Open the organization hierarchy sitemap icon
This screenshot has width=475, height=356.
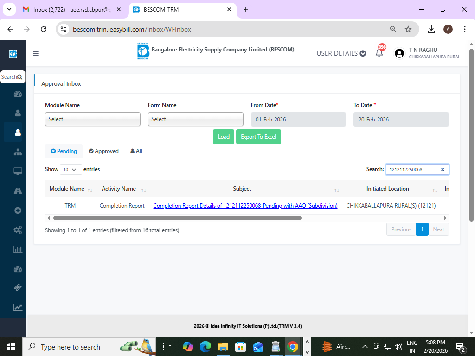pyautogui.click(x=18, y=152)
